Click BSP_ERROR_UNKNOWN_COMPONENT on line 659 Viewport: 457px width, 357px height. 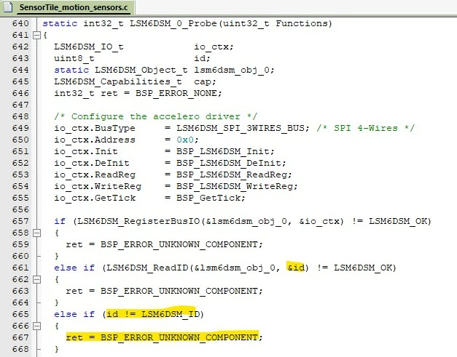pos(179,244)
